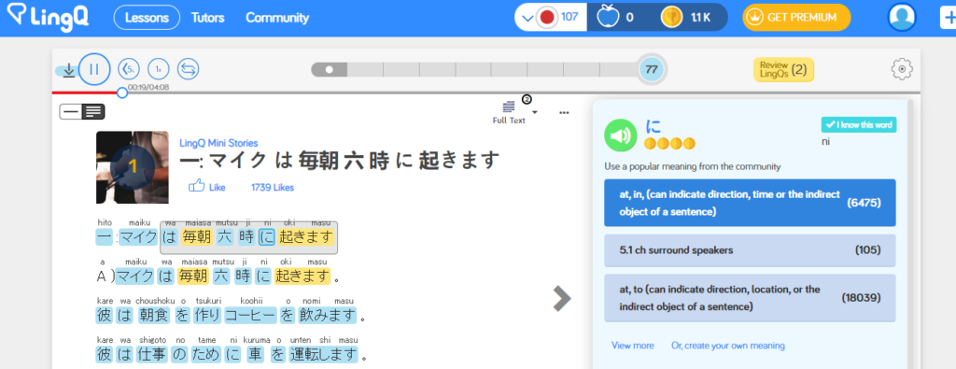Image resolution: width=956 pixels, height=369 pixels.
Task: Click the word 朝食
Action: (x=154, y=316)
